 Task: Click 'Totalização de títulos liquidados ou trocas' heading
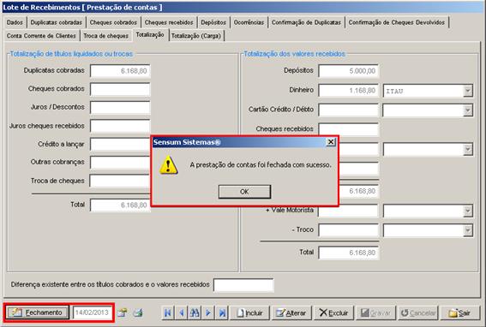[x=71, y=54]
